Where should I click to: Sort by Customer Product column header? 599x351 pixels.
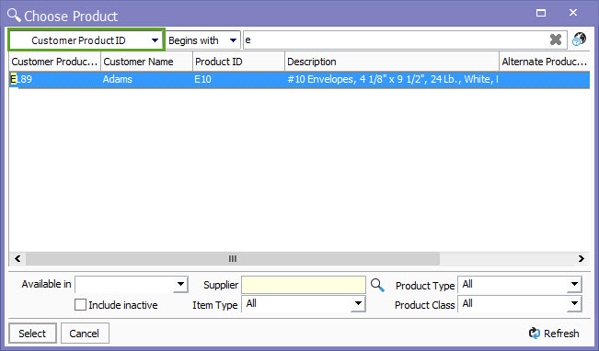coord(54,62)
